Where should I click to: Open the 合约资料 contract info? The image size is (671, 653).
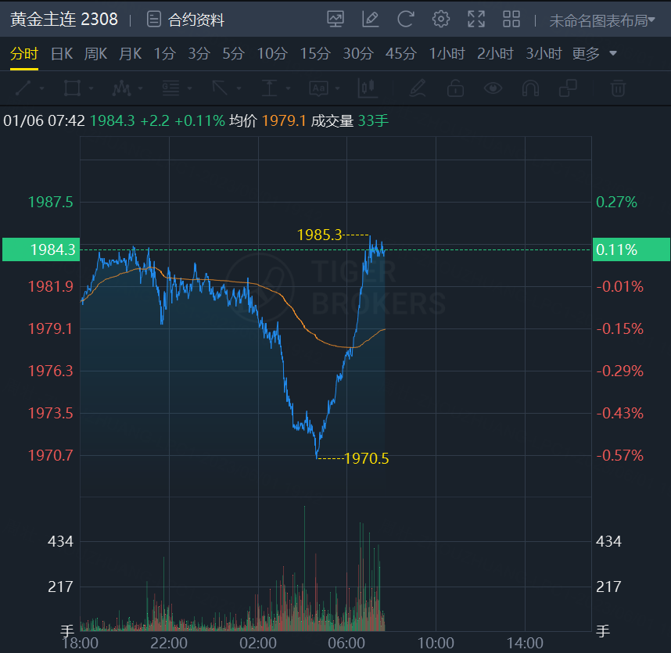(x=186, y=20)
